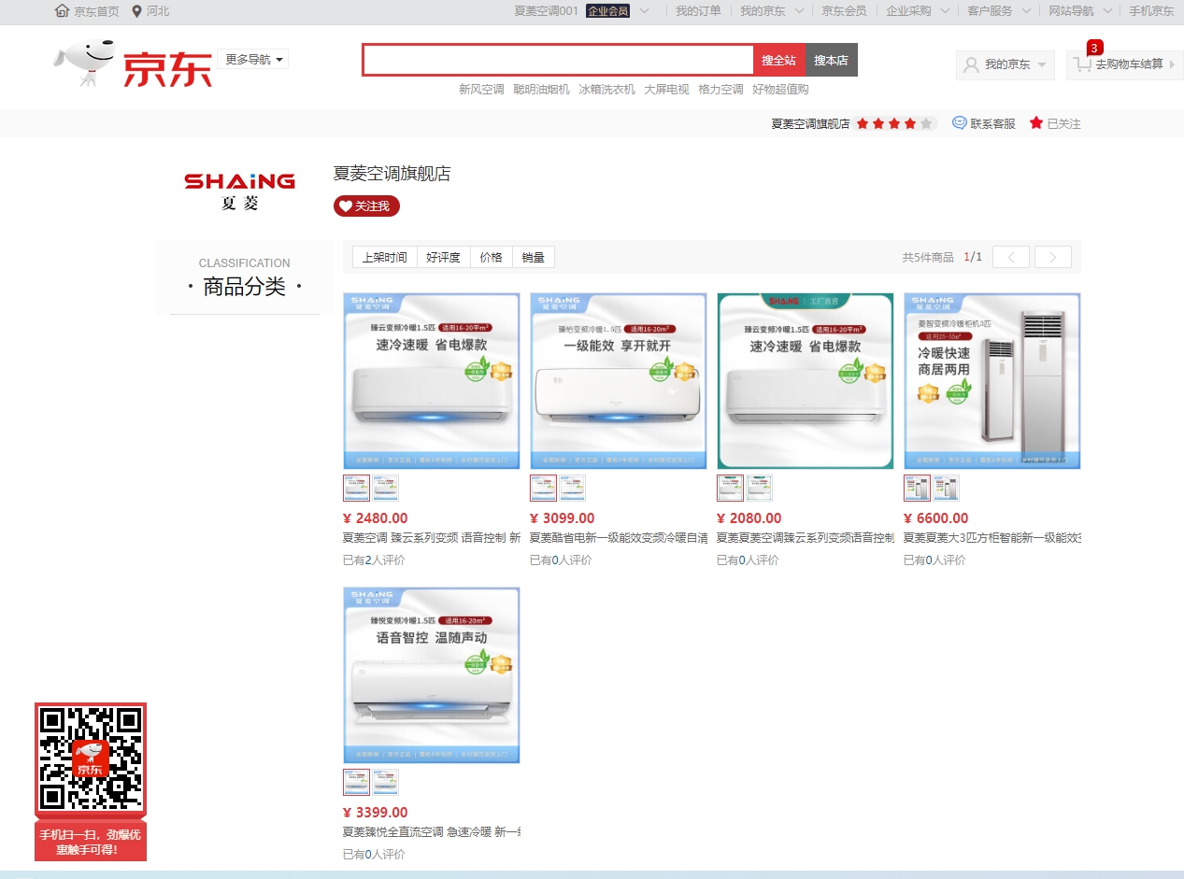Open the ¥2080.00 air conditioner product image

pos(806,380)
